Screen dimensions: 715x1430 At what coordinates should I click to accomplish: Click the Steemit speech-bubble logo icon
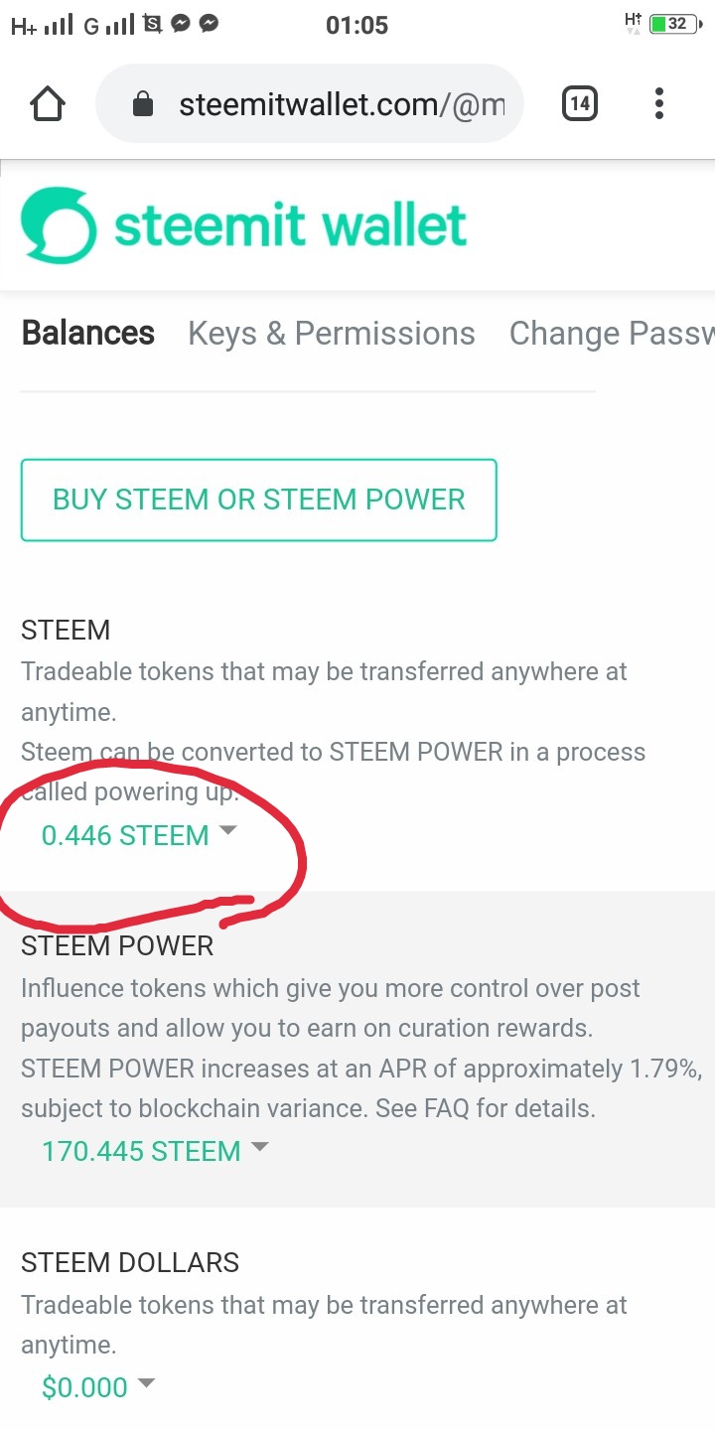click(x=59, y=226)
